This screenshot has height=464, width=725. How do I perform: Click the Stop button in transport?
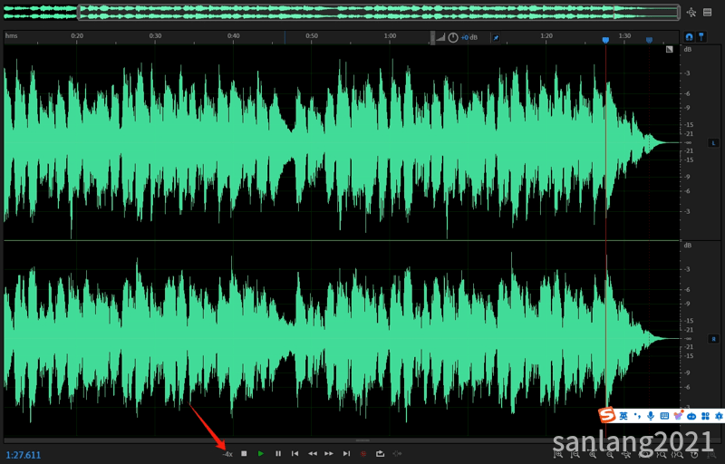tap(244, 453)
